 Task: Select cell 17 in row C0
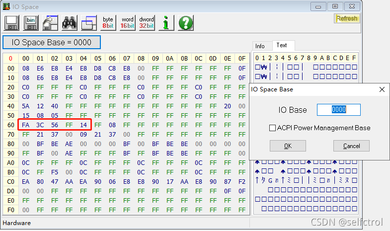click(170, 181)
